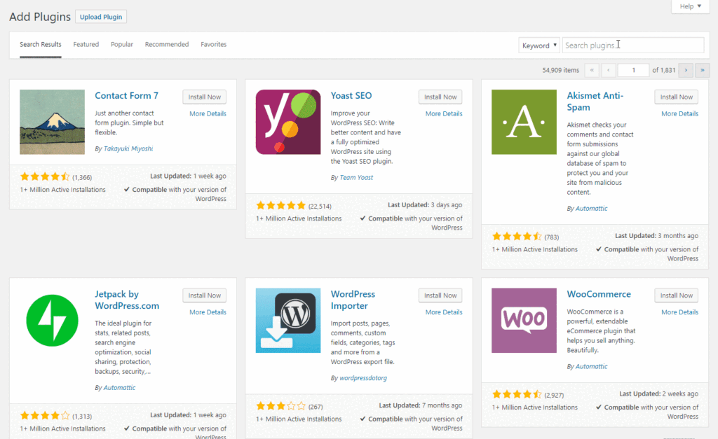Go to the next page of results
Viewport: 718px width, 439px height.
pos(686,70)
